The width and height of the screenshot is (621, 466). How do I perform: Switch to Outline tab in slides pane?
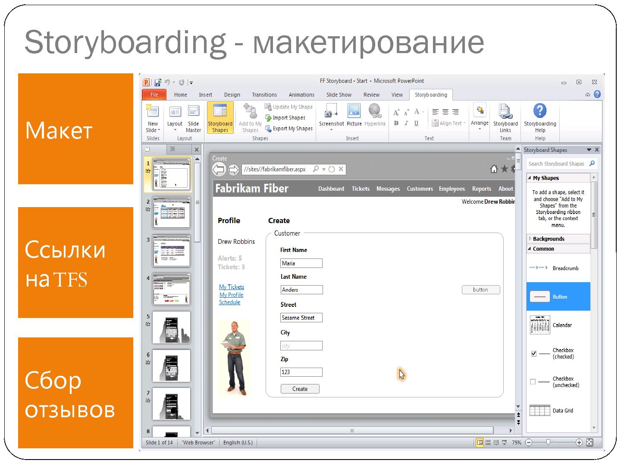coord(172,149)
